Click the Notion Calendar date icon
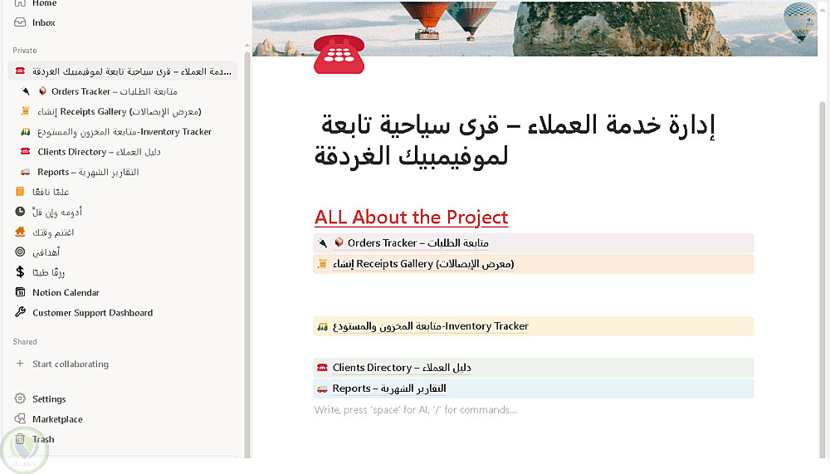The height and width of the screenshot is (474, 830). point(21,293)
